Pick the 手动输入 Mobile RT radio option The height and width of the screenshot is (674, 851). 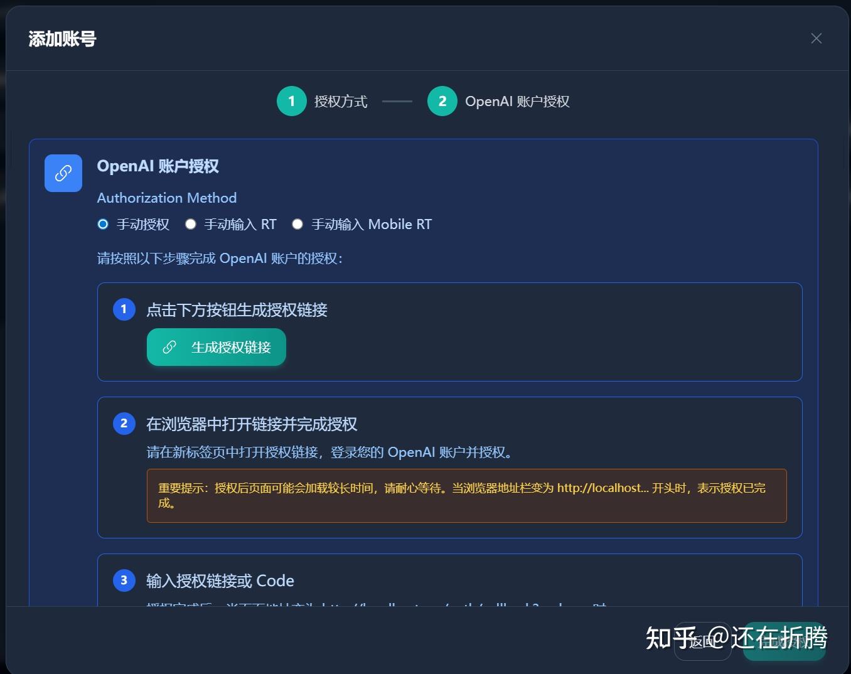point(297,224)
